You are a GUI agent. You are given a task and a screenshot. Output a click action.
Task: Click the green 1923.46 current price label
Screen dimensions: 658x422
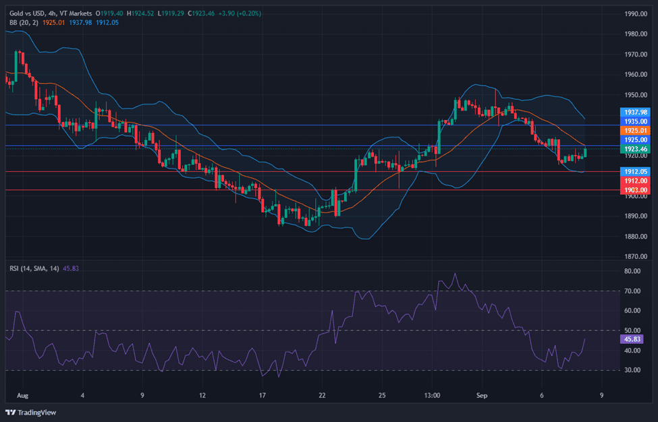pos(634,148)
